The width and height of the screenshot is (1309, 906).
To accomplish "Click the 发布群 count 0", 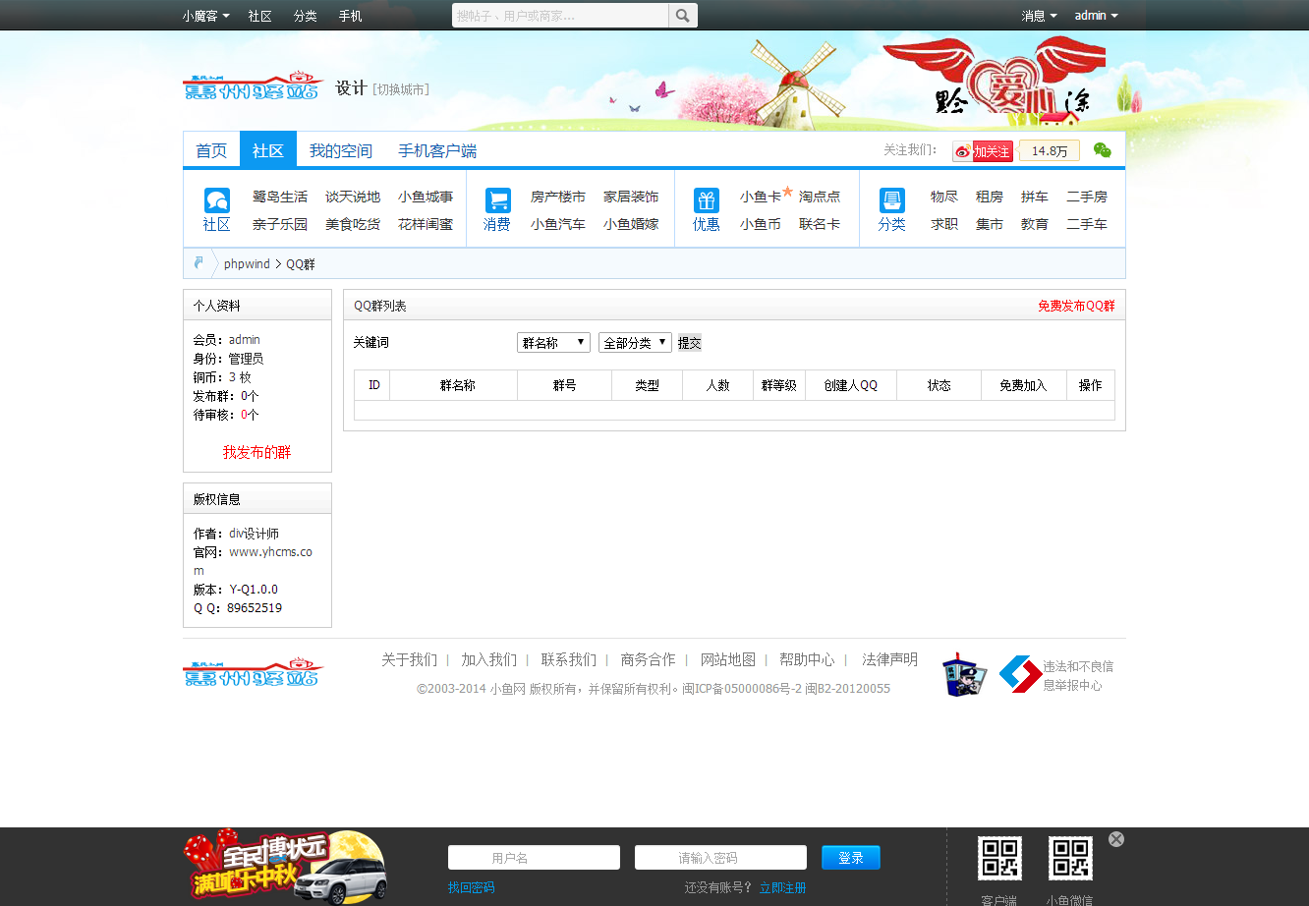I will (x=245, y=396).
